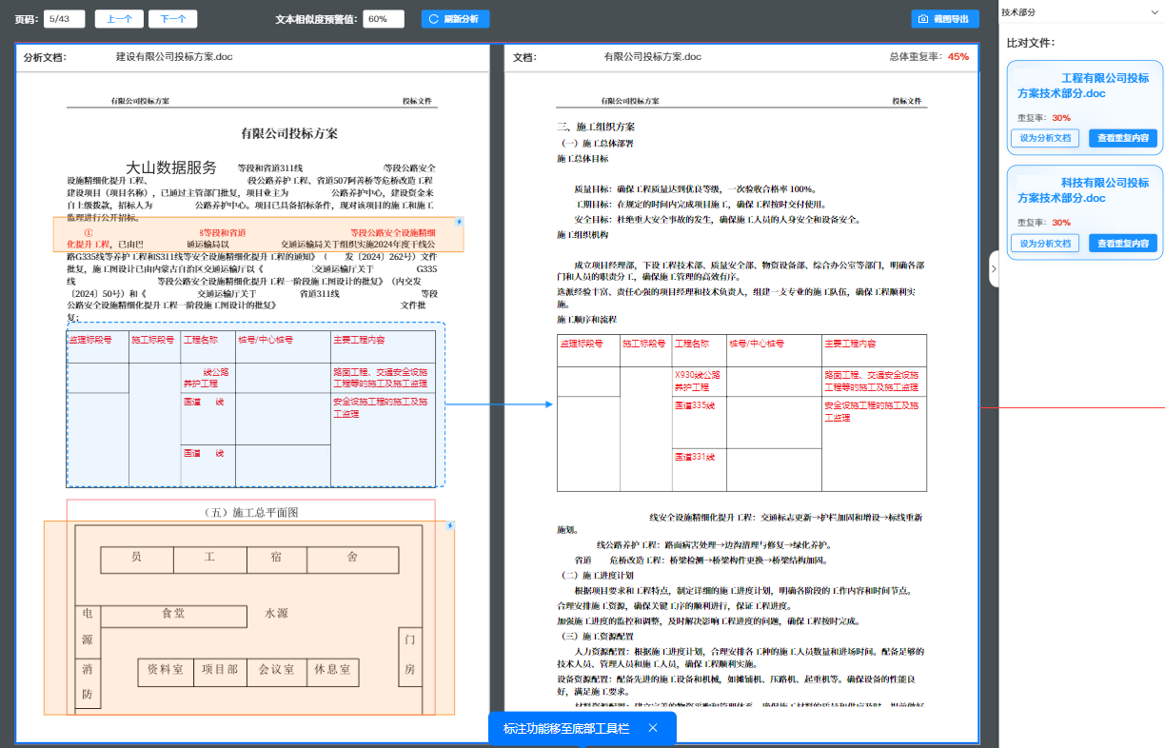1165x748 pixels.
Task: Open the 技术部分 dropdown
Action: [1081, 12]
